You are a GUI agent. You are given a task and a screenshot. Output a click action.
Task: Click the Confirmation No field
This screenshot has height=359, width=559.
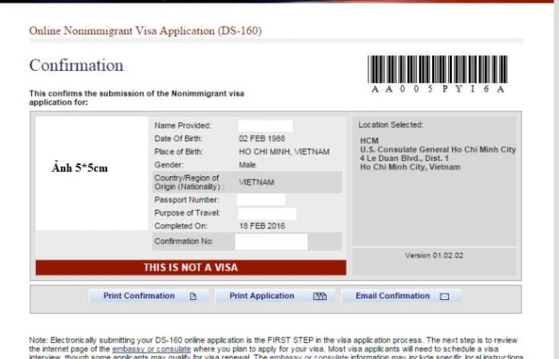pyautogui.click(x=271, y=242)
